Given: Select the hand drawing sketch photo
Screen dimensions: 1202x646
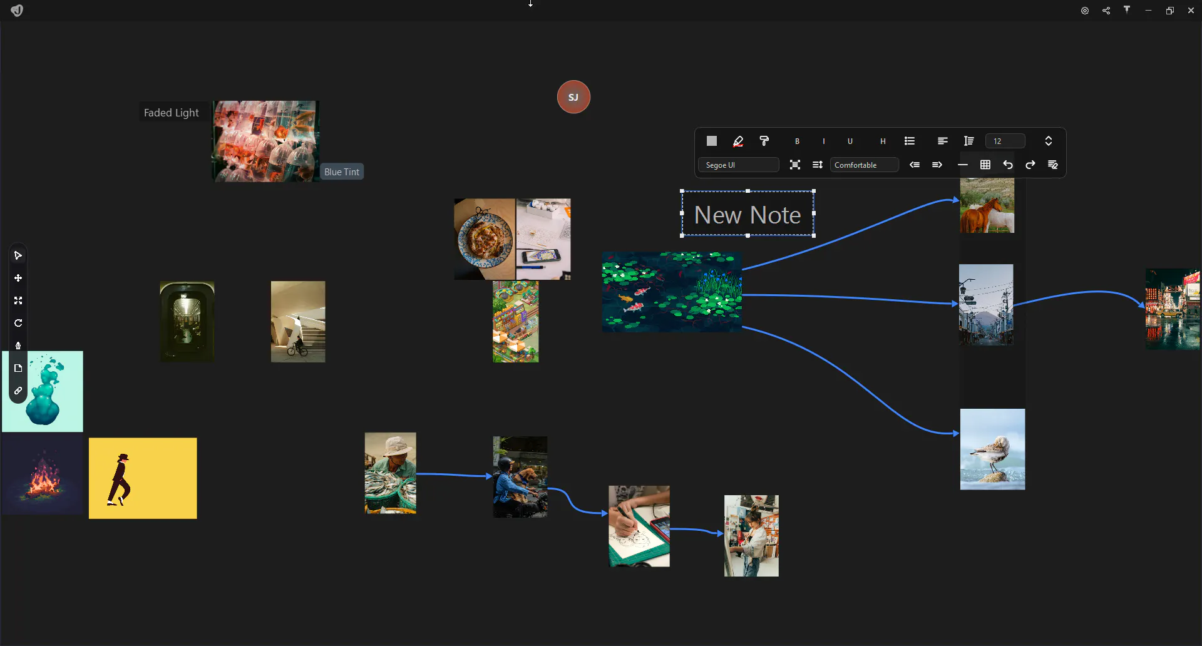Looking at the screenshot, I should (639, 526).
